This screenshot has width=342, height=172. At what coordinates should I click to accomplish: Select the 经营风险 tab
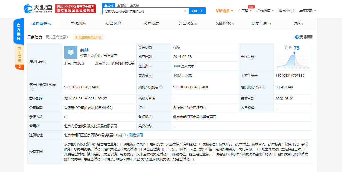[x=115, y=23]
